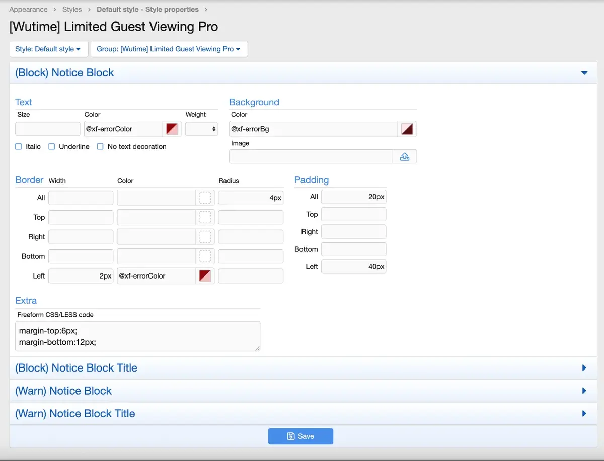Enable the Underline checkbox

pos(52,147)
